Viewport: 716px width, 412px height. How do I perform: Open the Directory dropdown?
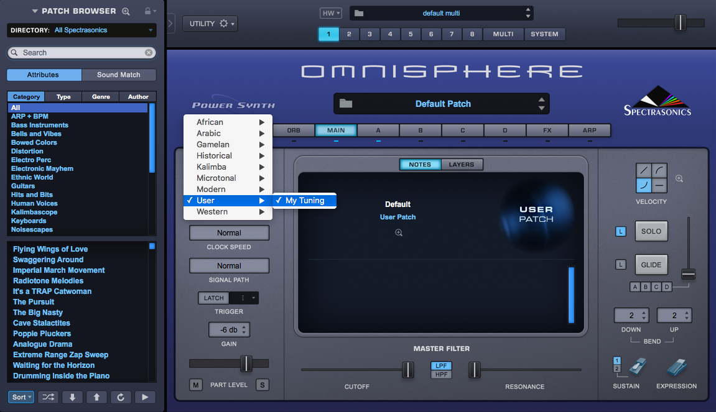coord(81,30)
